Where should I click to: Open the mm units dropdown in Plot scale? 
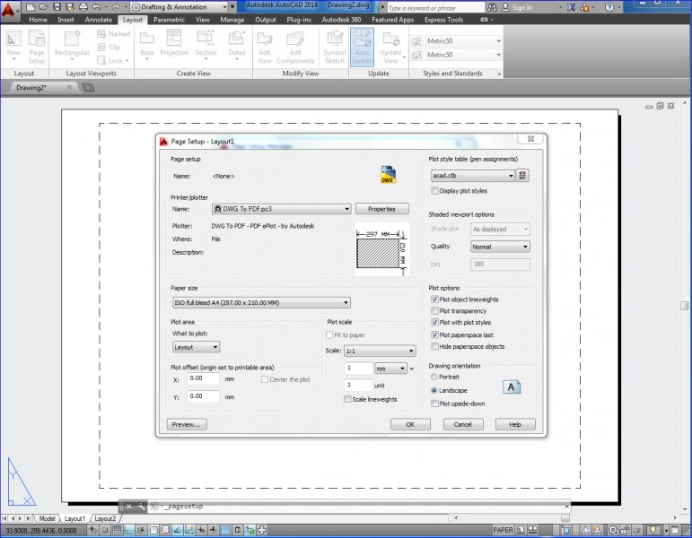tap(390, 369)
